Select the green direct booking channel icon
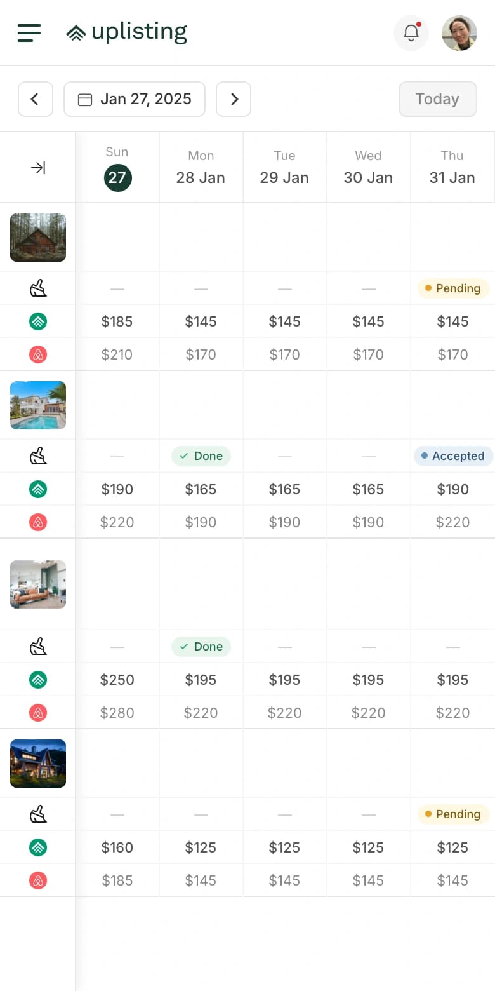495x991 pixels. pos(37,321)
